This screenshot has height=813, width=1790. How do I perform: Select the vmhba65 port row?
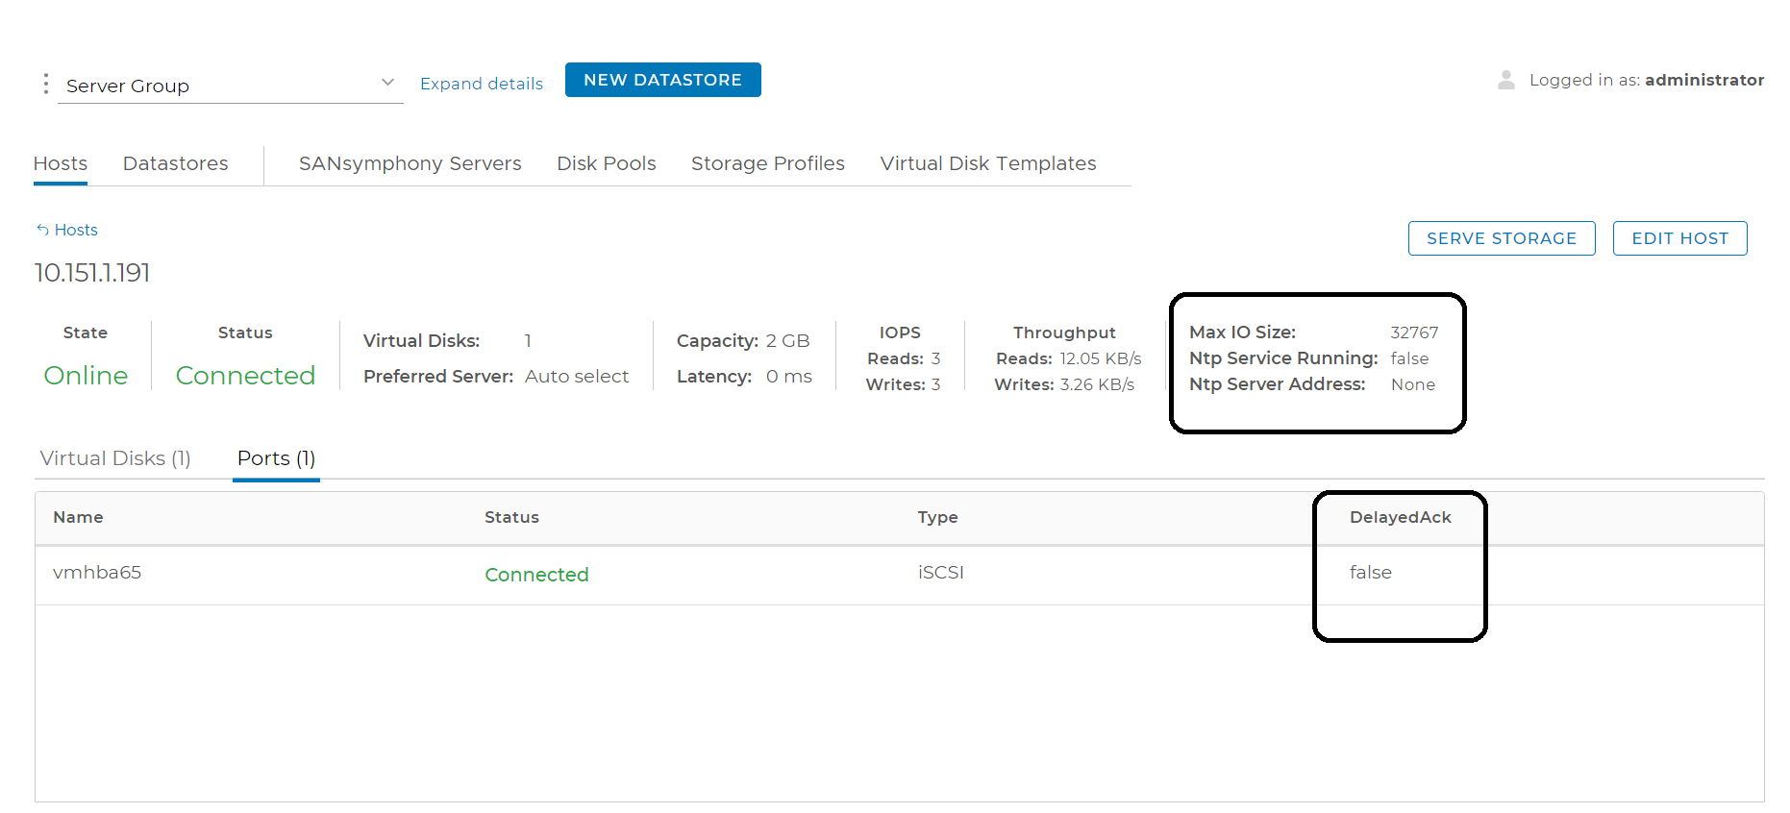tap(97, 573)
